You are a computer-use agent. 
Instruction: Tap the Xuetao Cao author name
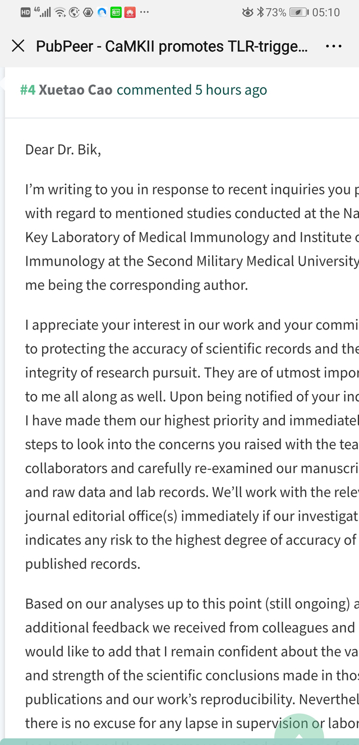[76, 90]
